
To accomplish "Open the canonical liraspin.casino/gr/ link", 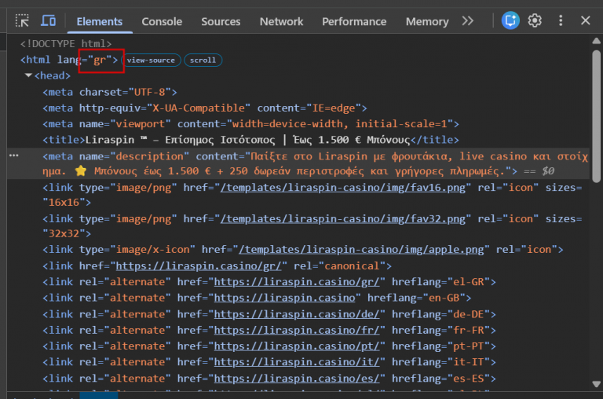I will point(199,266).
